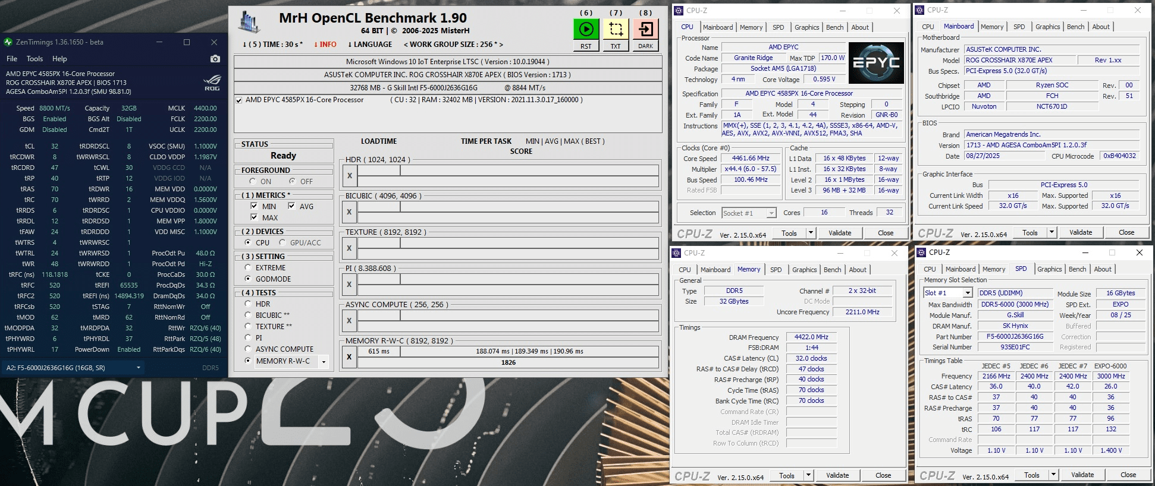The height and width of the screenshot is (486, 1155).
Task: Switch to the Bench tab in CPU-Z CPU window
Action: (x=834, y=27)
